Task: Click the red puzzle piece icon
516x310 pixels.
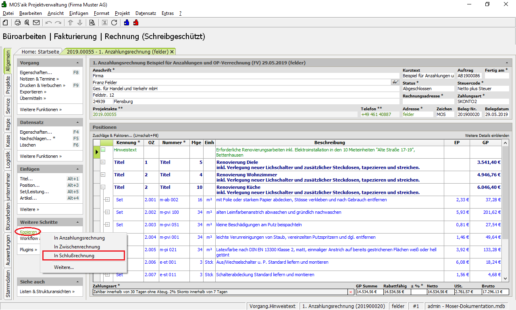Action: coord(136,23)
